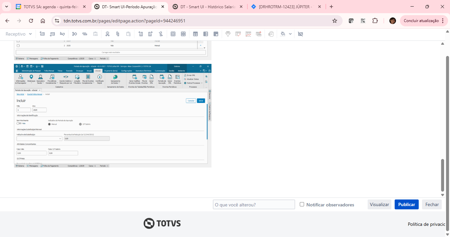Screen dimensions: 450x237
Task: Click the TOTVS footer logo
Action: (162, 224)
